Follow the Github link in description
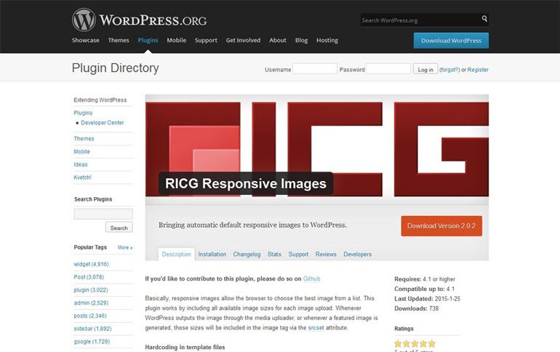The width and height of the screenshot is (560, 352). pyautogui.click(x=311, y=279)
